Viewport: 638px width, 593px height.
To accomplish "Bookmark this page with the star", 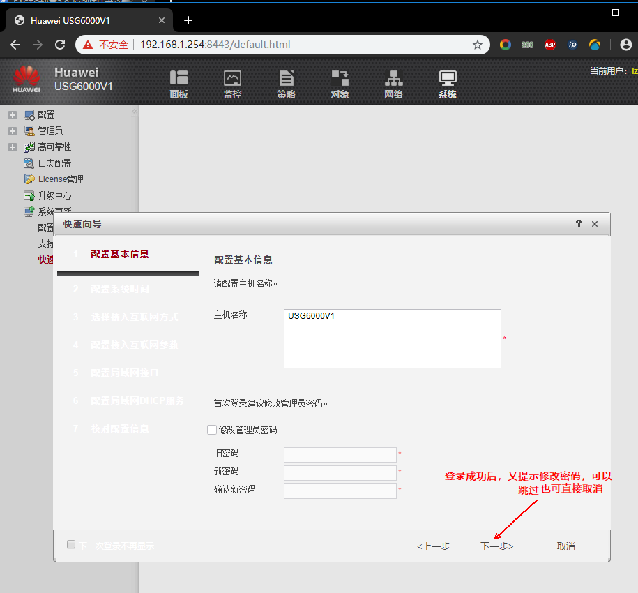I will point(477,45).
